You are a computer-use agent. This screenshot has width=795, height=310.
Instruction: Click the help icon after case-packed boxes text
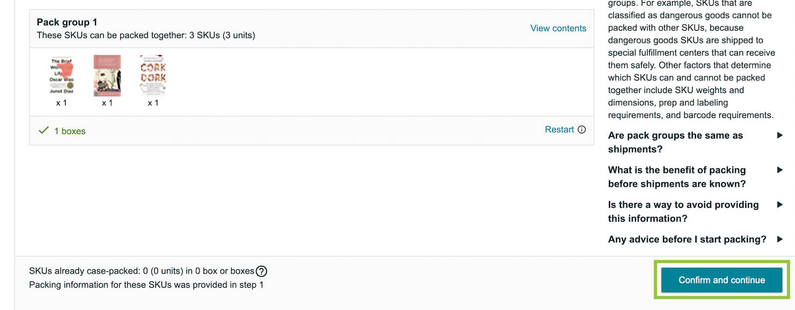(261, 271)
